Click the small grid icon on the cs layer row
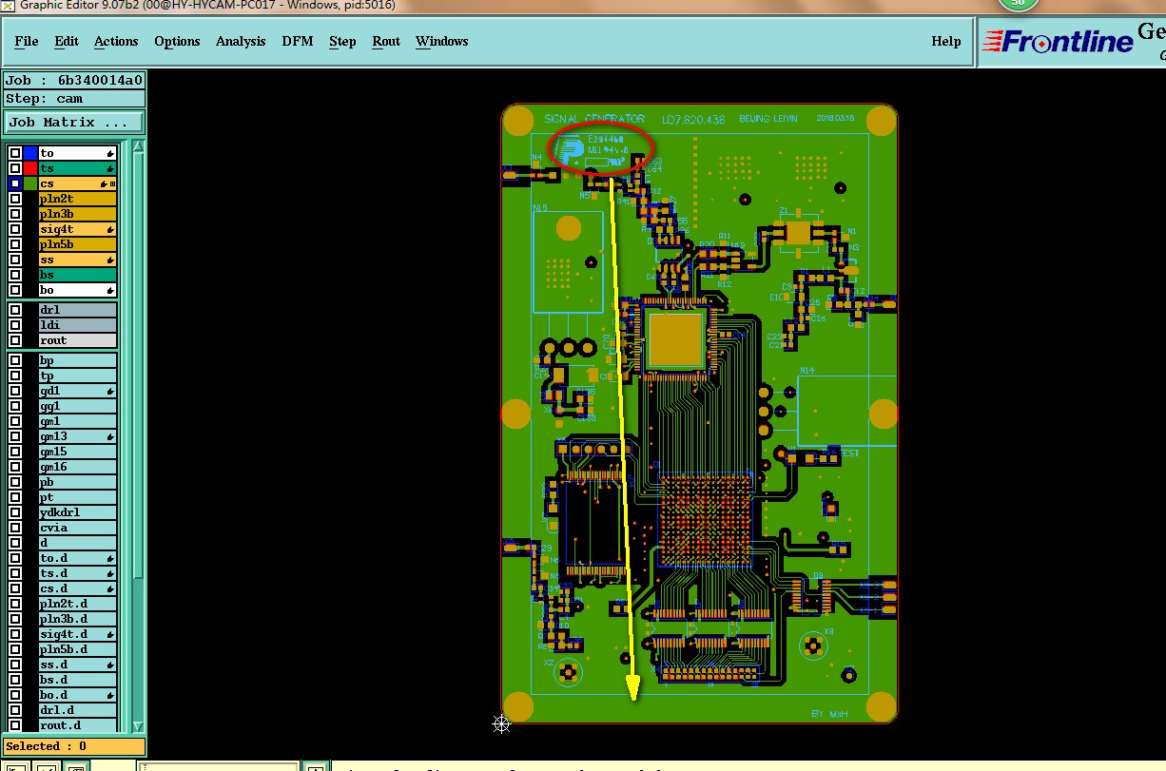This screenshot has width=1166, height=771. click(113, 183)
